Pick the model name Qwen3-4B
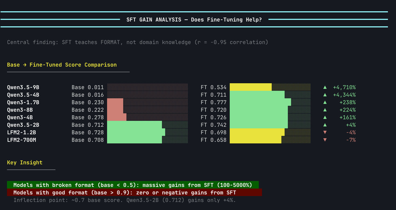 [x=20, y=117]
